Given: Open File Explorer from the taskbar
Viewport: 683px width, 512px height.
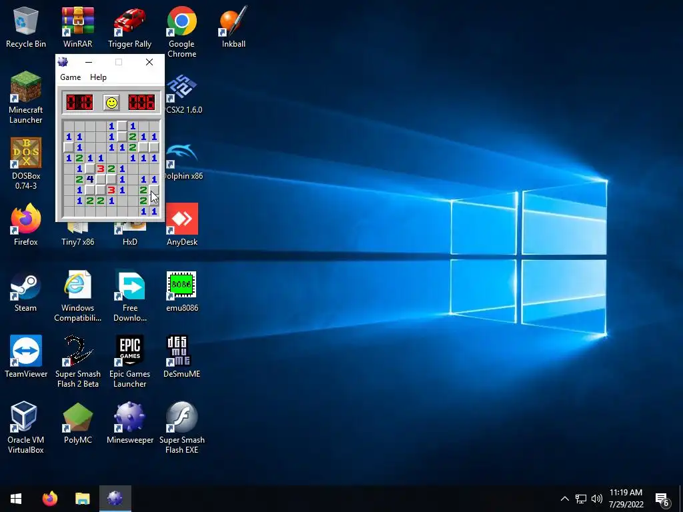Looking at the screenshot, I should tap(82, 499).
